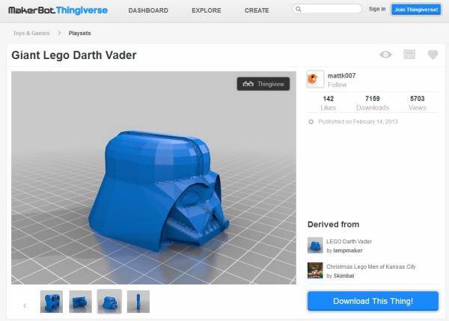Open LEGO Darth Vader source thumbnail
The width and height of the screenshot is (449, 321).
click(x=315, y=246)
